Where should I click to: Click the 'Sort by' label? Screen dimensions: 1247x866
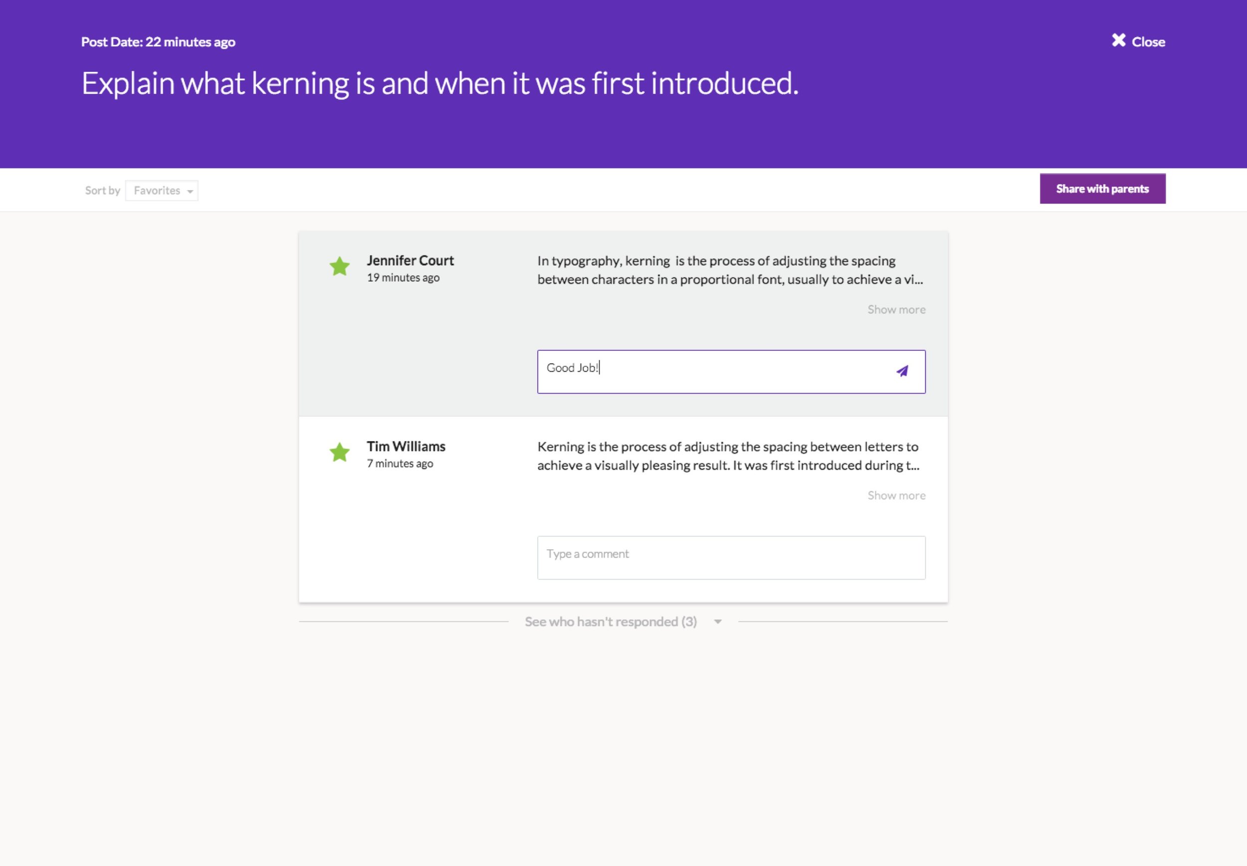point(103,191)
